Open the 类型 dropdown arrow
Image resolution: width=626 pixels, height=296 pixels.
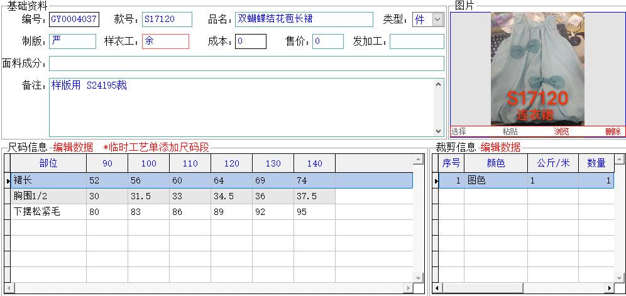click(437, 19)
